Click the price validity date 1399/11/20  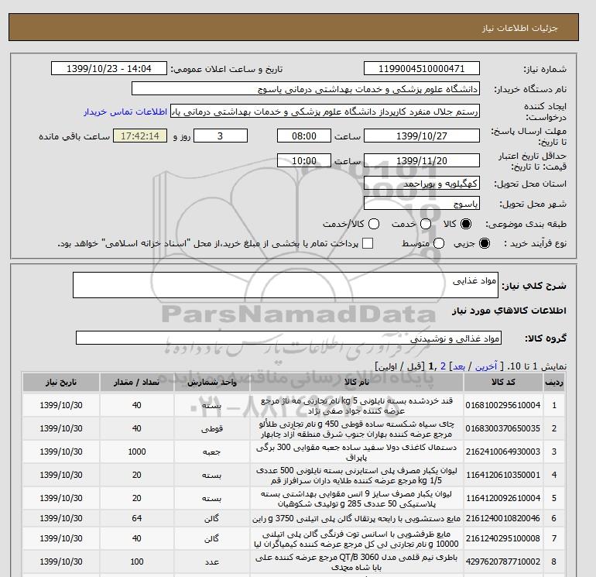click(x=422, y=160)
